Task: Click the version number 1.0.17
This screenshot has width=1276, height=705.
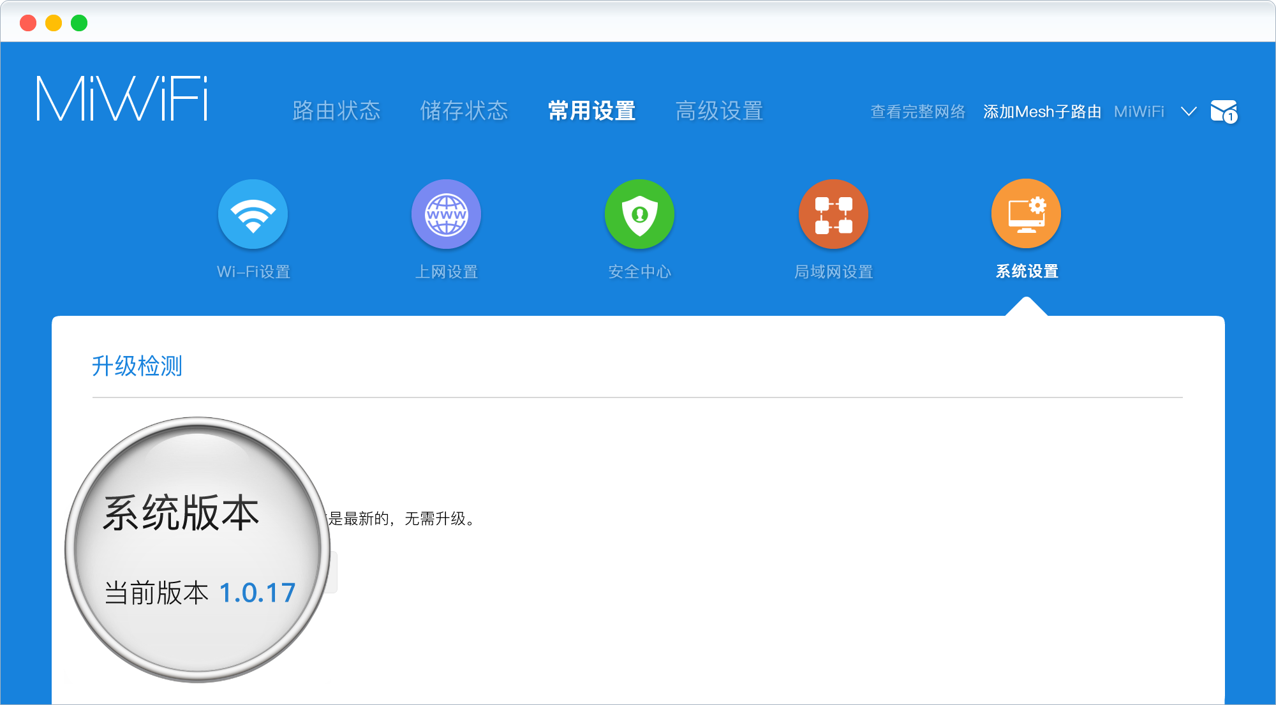Action: pos(257,593)
